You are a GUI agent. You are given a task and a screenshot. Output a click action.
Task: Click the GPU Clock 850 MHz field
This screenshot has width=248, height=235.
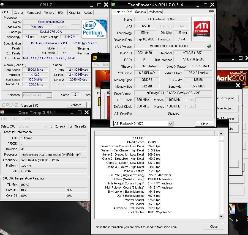tap(143, 100)
